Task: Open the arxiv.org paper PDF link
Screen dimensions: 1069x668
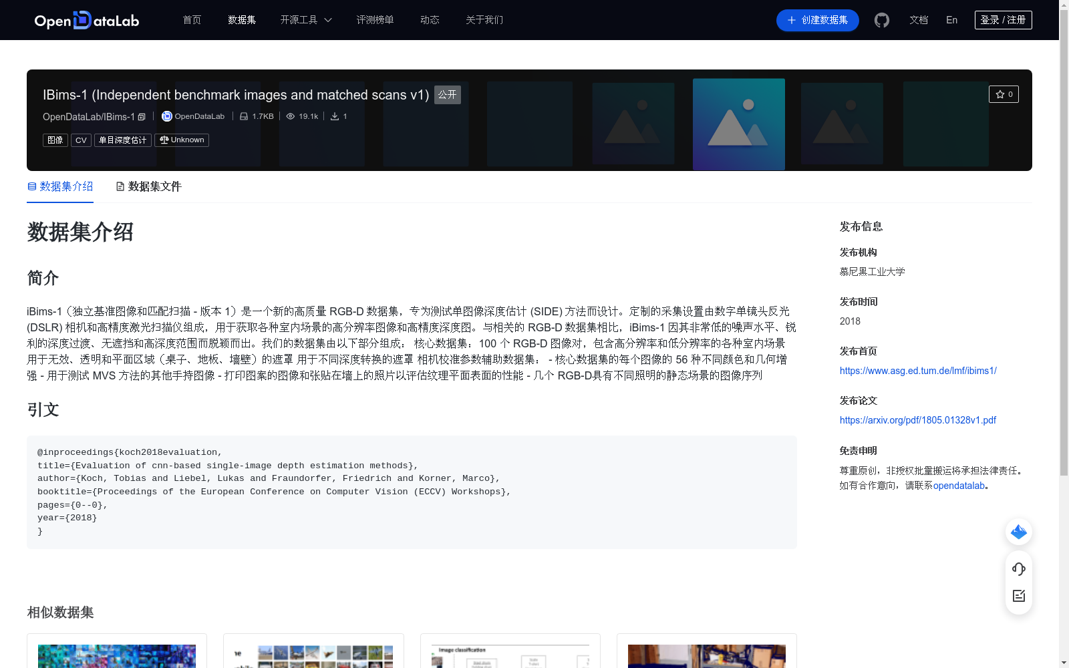Action: pyautogui.click(x=918, y=420)
